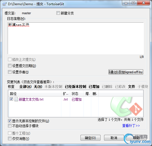Enable the 设置提交日期 checkbox
The image size is (152, 146).
(x=10, y=66)
